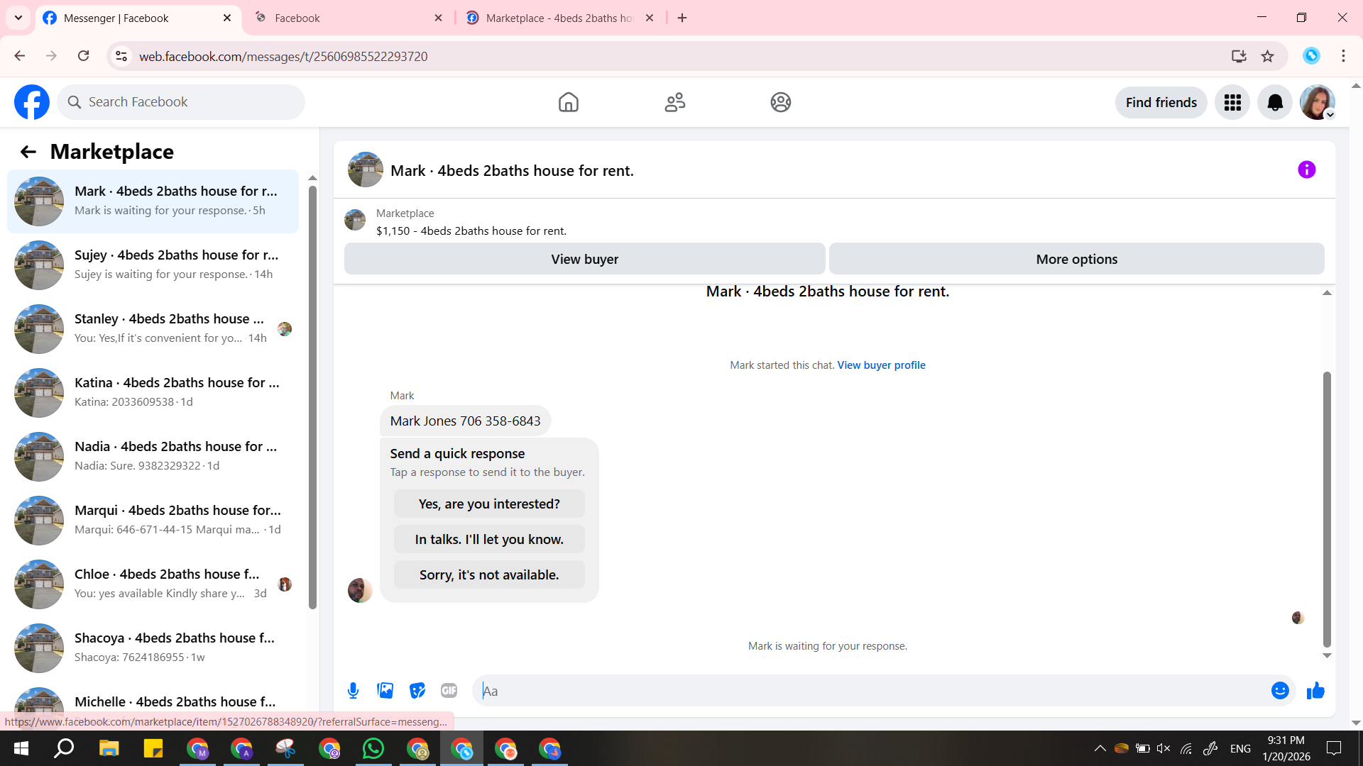Click the Find friends button
This screenshot has width=1363, height=766.
(x=1161, y=103)
